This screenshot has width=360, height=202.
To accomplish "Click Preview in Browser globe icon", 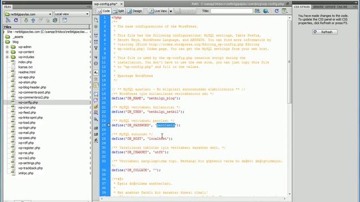I will 265,11.
